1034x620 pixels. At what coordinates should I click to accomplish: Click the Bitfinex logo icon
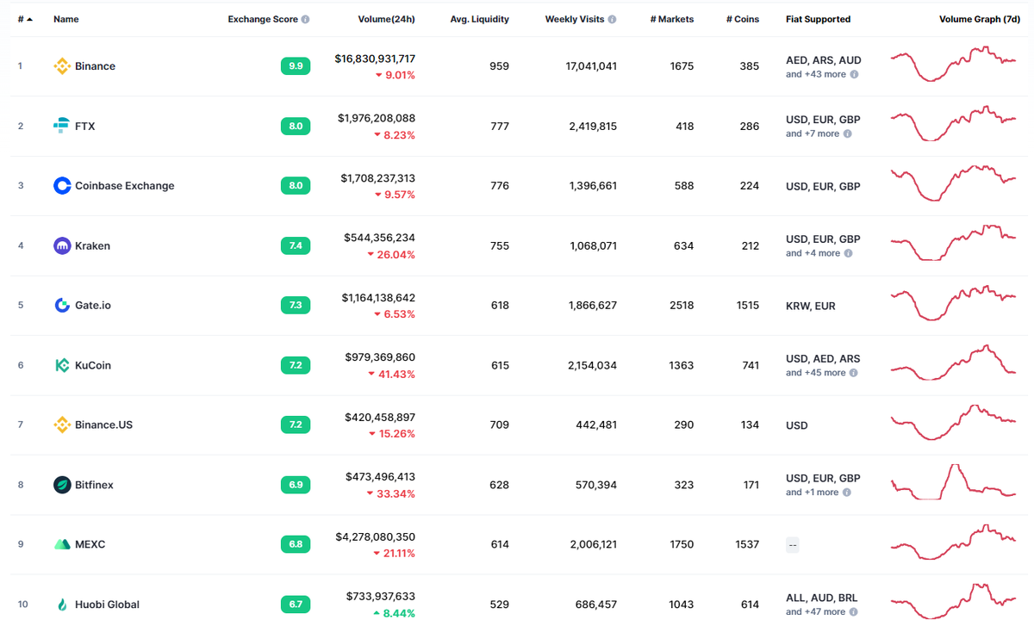(x=62, y=485)
